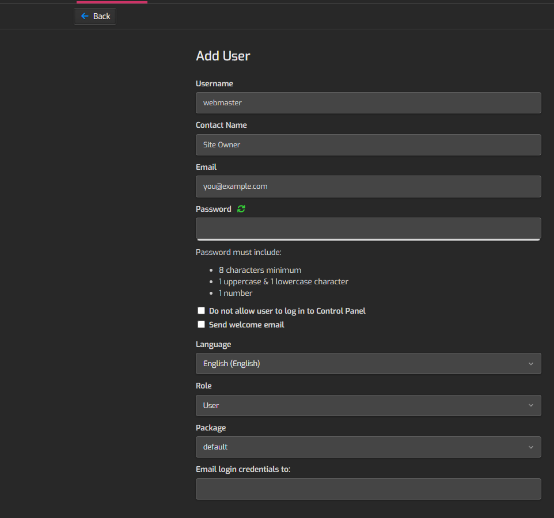
Task: Click the Email login credentials to field
Action: coord(368,489)
